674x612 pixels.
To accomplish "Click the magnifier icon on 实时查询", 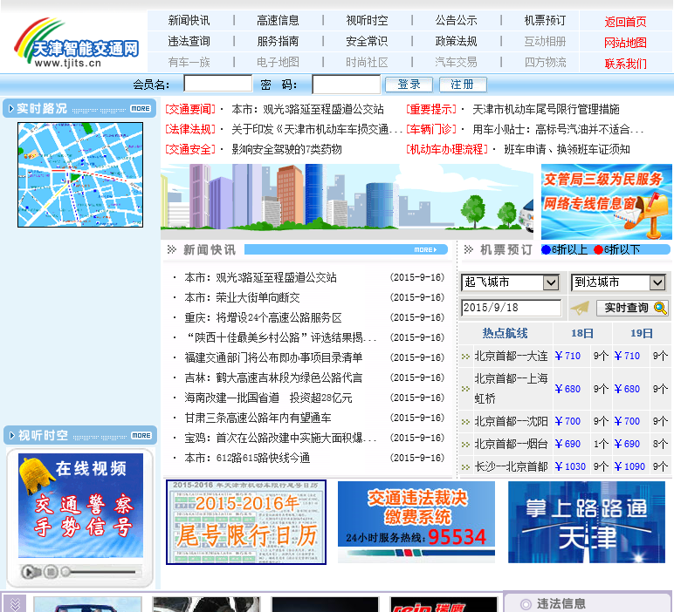I will [x=660, y=308].
